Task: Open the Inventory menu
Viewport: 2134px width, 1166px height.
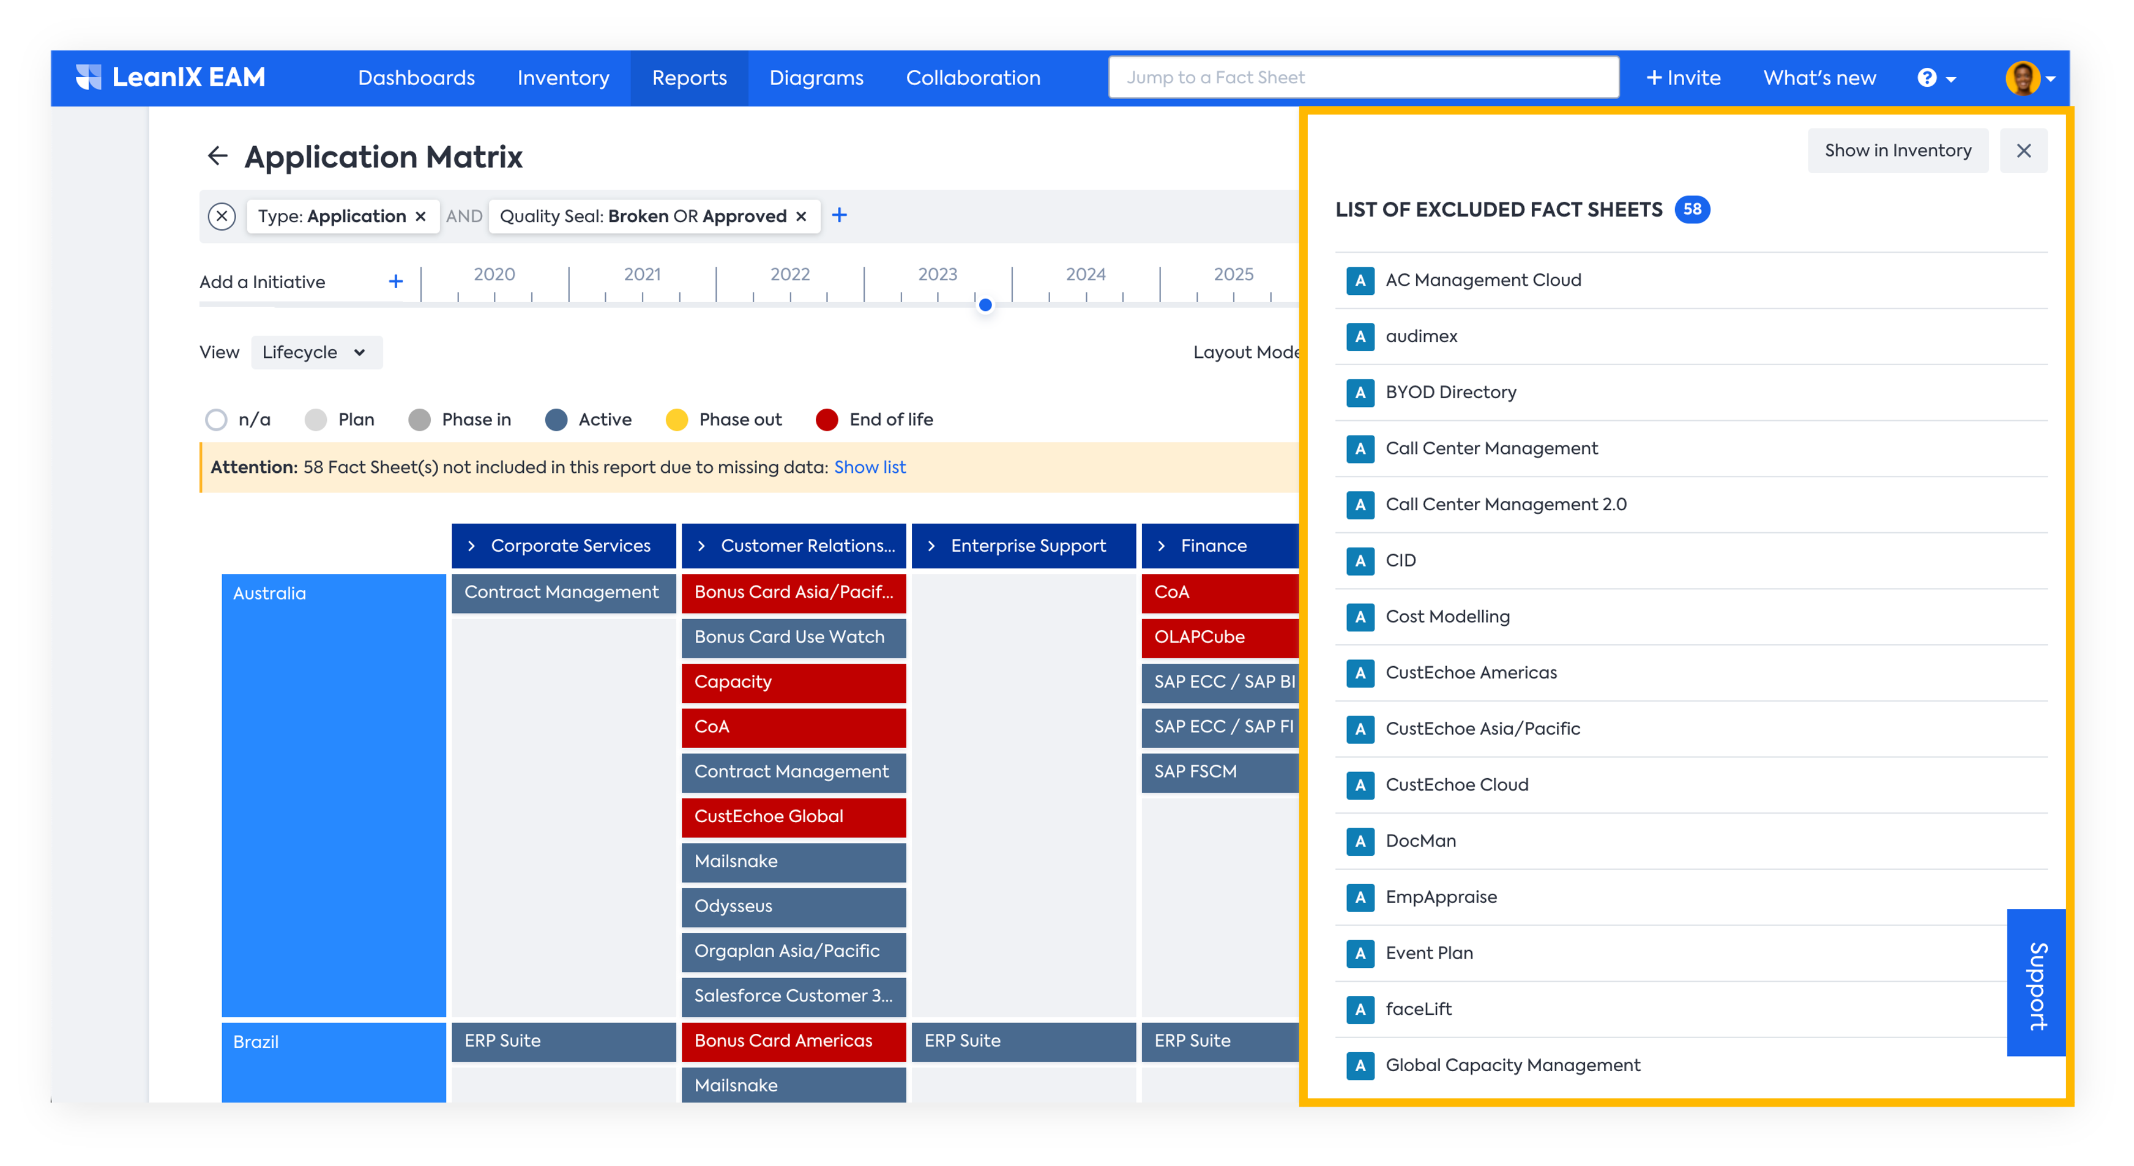Action: tap(563, 78)
